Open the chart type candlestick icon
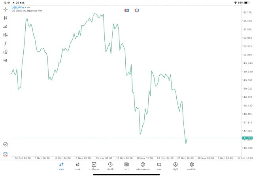253x177 pixels. pyautogui.click(x=6, y=18)
